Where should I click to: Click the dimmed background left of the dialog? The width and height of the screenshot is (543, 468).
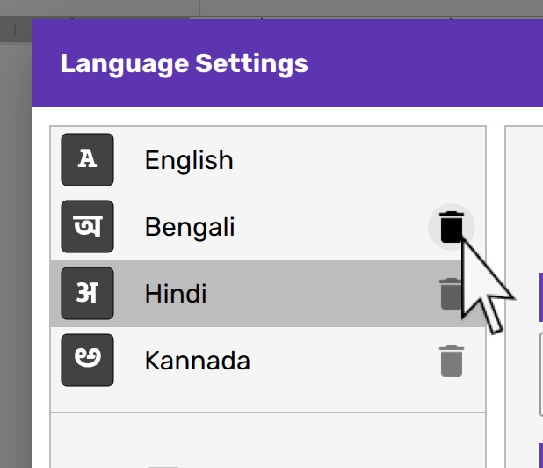coord(15,264)
